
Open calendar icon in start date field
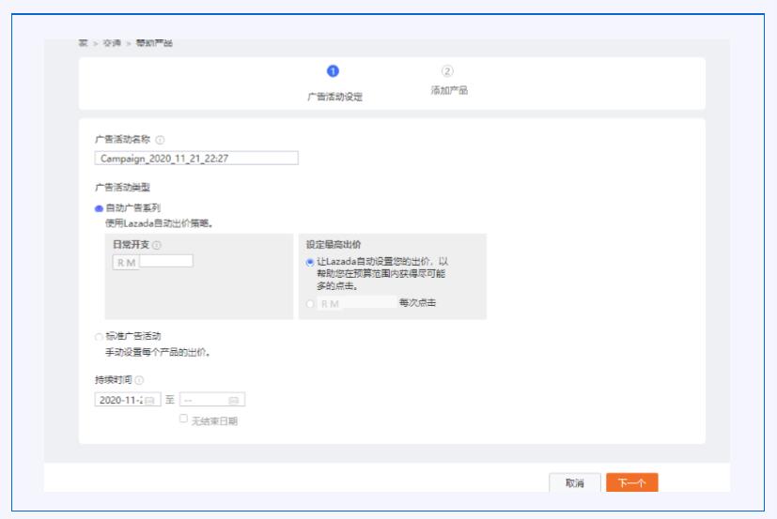149,400
